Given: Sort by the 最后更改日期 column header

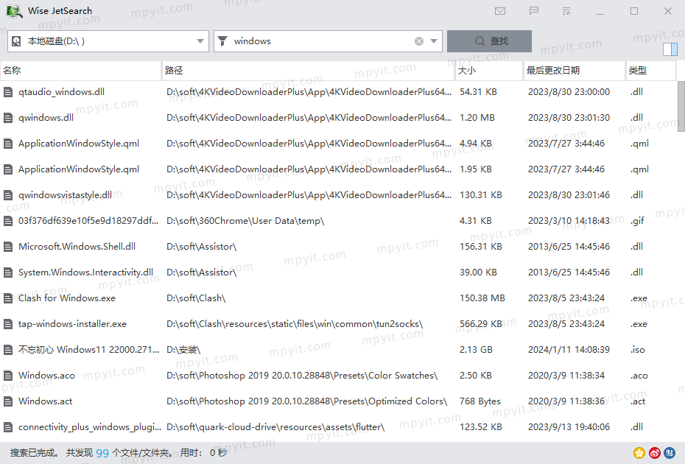Looking at the screenshot, I should pyautogui.click(x=575, y=71).
